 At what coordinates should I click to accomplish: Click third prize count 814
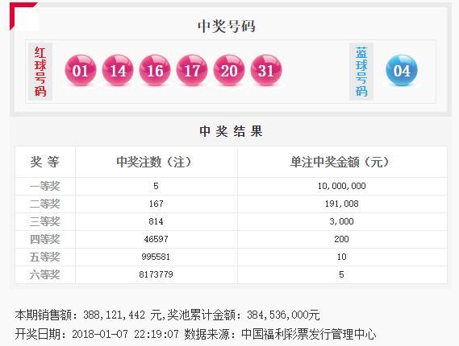(156, 221)
